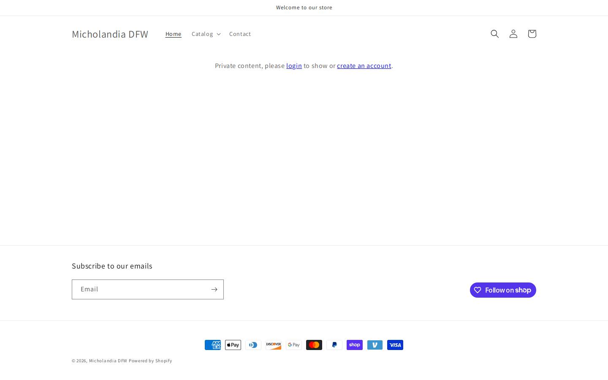Click the American Express payment icon
This screenshot has height=380, width=608.
pyautogui.click(x=213, y=345)
